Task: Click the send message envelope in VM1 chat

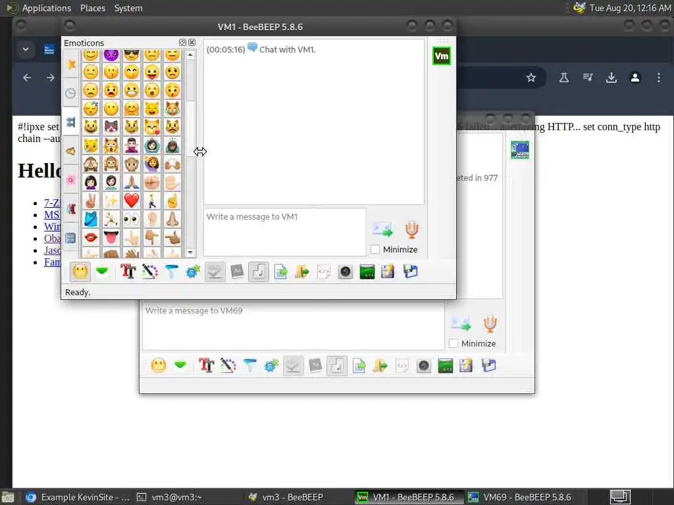Action: pyautogui.click(x=382, y=229)
